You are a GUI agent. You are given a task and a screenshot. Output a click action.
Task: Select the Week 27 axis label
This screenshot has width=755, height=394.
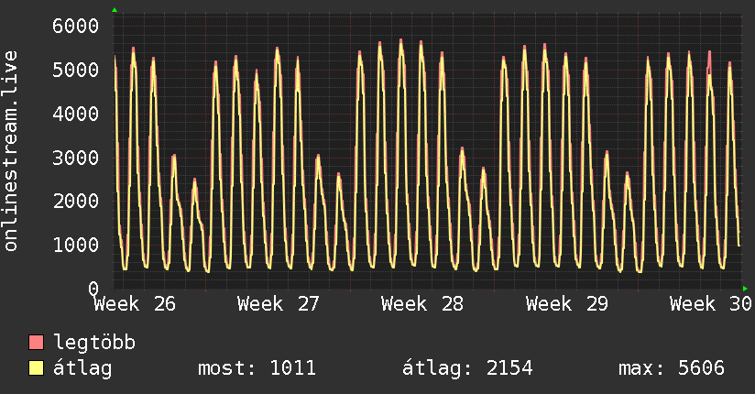click(279, 304)
